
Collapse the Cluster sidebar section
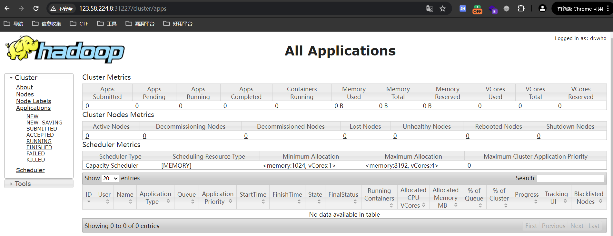[39, 78]
